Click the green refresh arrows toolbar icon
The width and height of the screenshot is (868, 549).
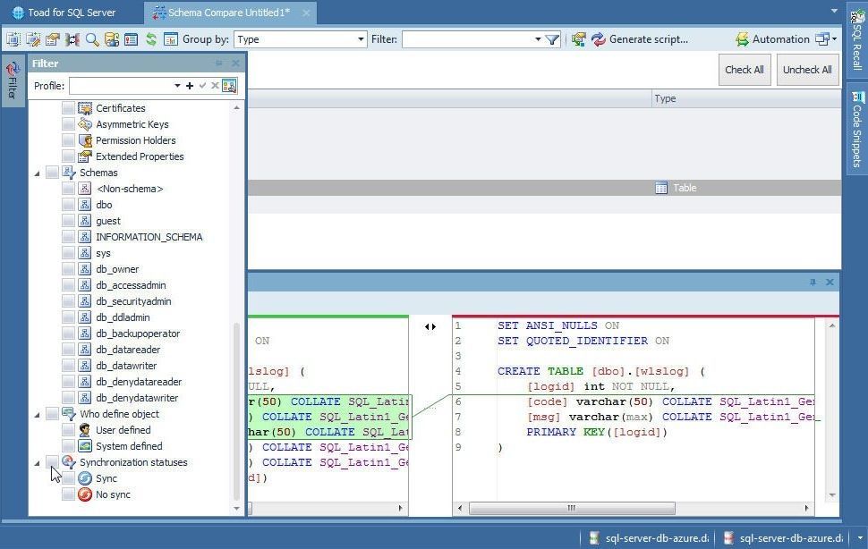(150, 39)
